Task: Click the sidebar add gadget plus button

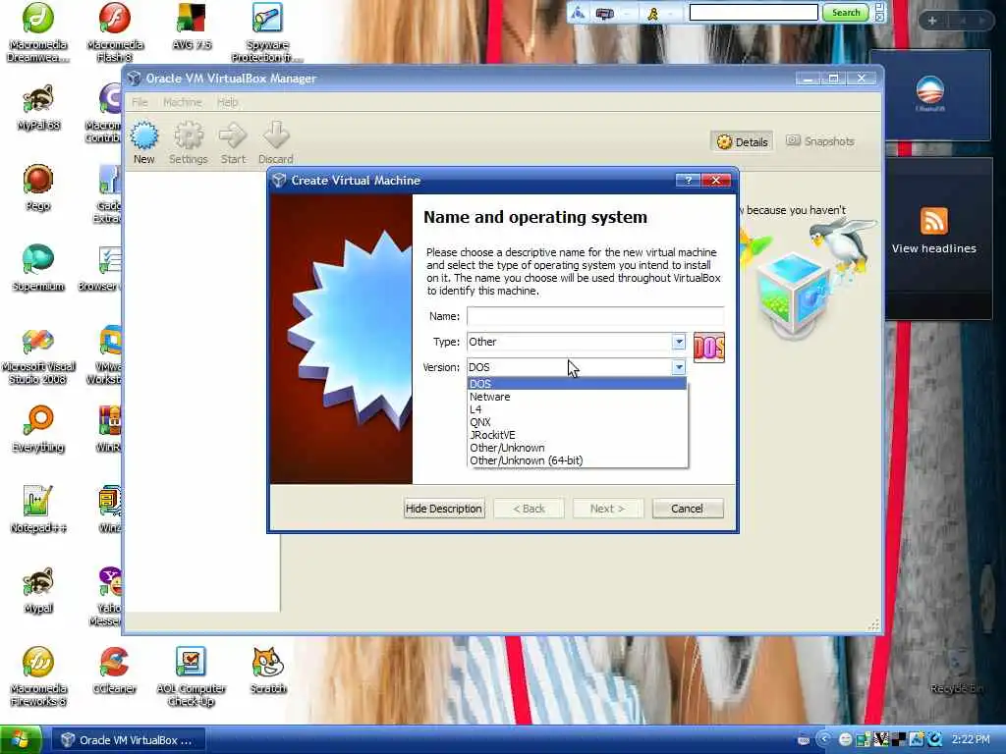Action: [932, 21]
